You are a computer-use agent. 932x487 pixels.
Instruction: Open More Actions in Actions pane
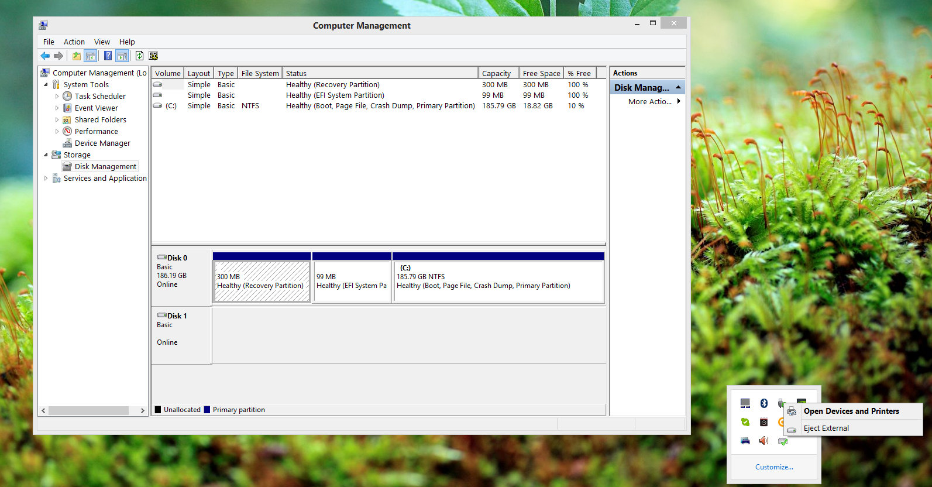tap(649, 102)
